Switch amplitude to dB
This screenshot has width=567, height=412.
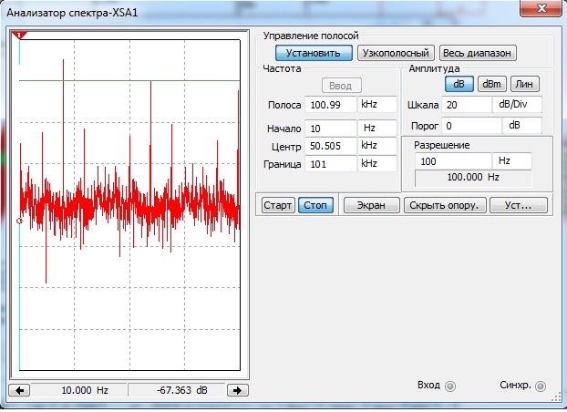pos(459,84)
